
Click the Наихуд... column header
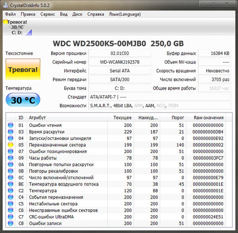pos(147,118)
